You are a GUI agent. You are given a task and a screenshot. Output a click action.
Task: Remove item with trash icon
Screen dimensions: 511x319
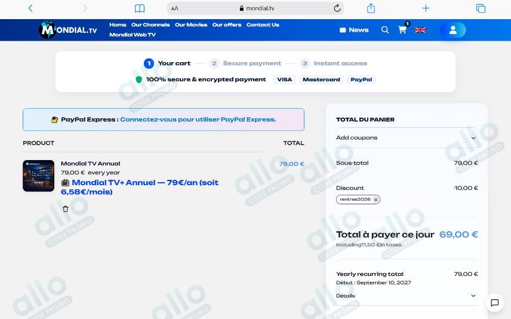66,208
